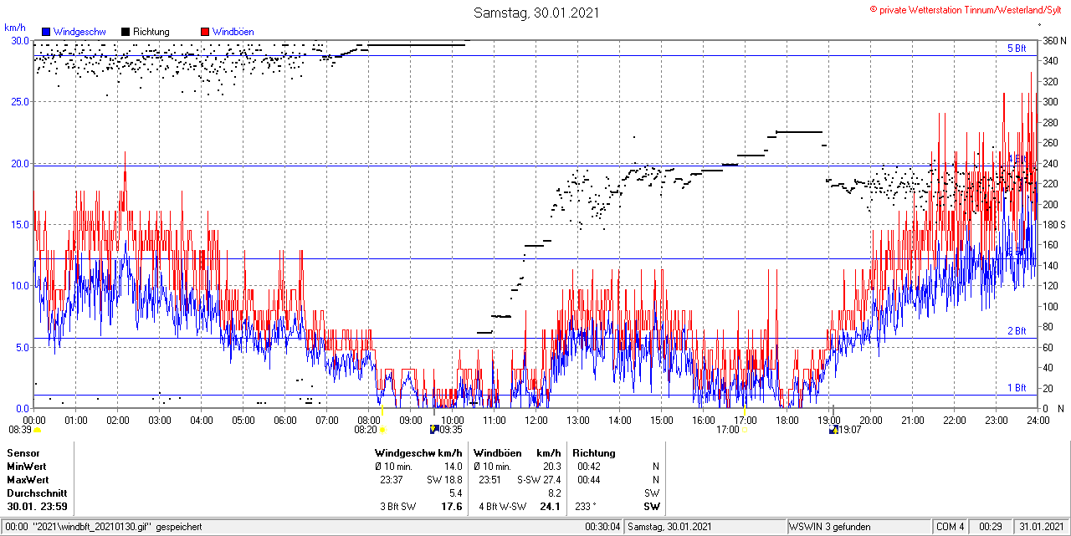The height and width of the screenshot is (536, 1071).
Task: Click the black Richtung legend square
Action: click(126, 32)
